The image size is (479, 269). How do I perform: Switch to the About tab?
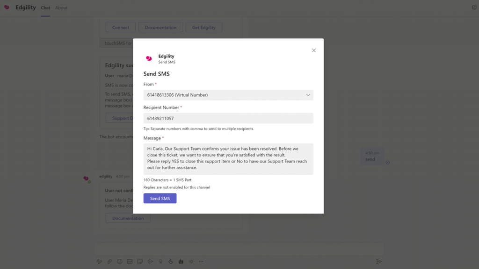(61, 7)
